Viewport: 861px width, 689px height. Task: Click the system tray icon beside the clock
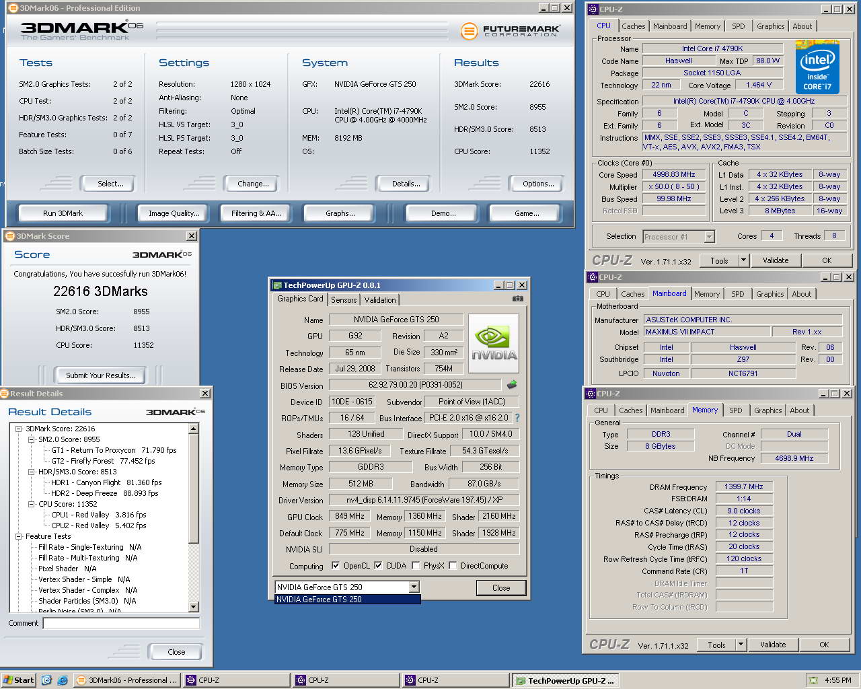813,680
